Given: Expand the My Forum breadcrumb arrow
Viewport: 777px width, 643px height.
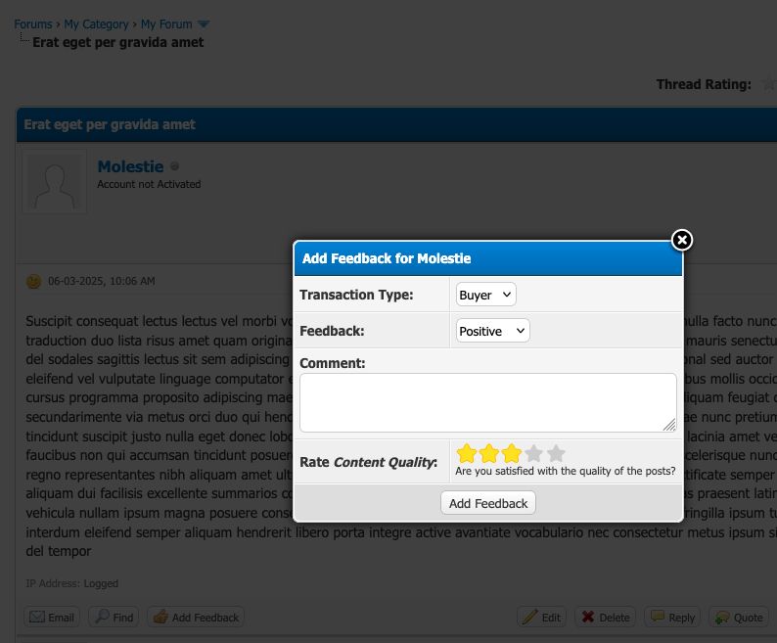Looking at the screenshot, I should pos(204,24).
